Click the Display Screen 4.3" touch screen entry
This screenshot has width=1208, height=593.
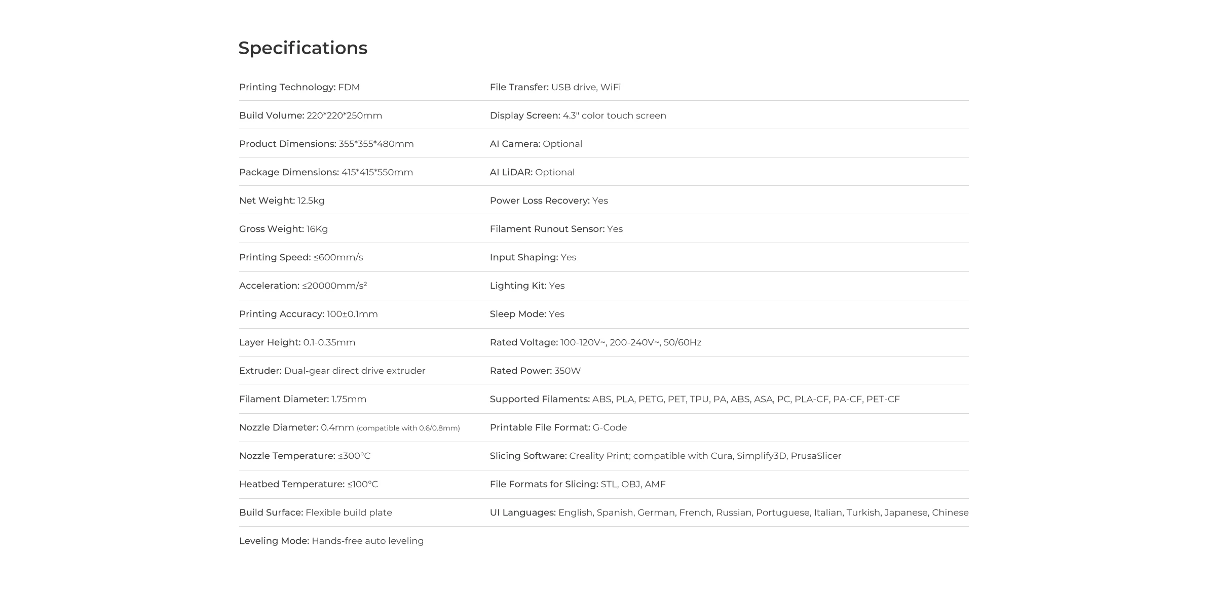578,115
